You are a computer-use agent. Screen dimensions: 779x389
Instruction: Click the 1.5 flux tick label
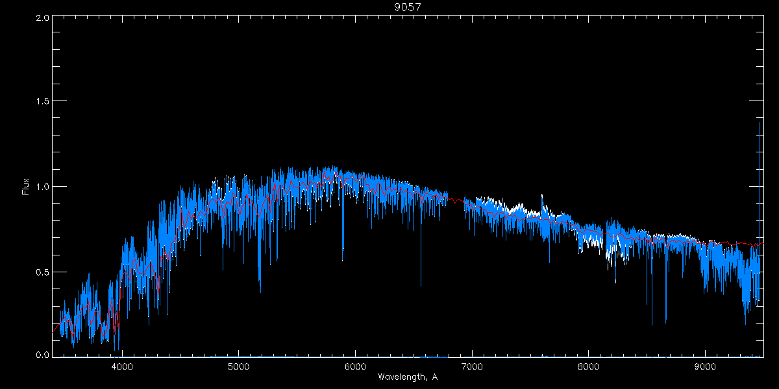(x=42, y=102)
